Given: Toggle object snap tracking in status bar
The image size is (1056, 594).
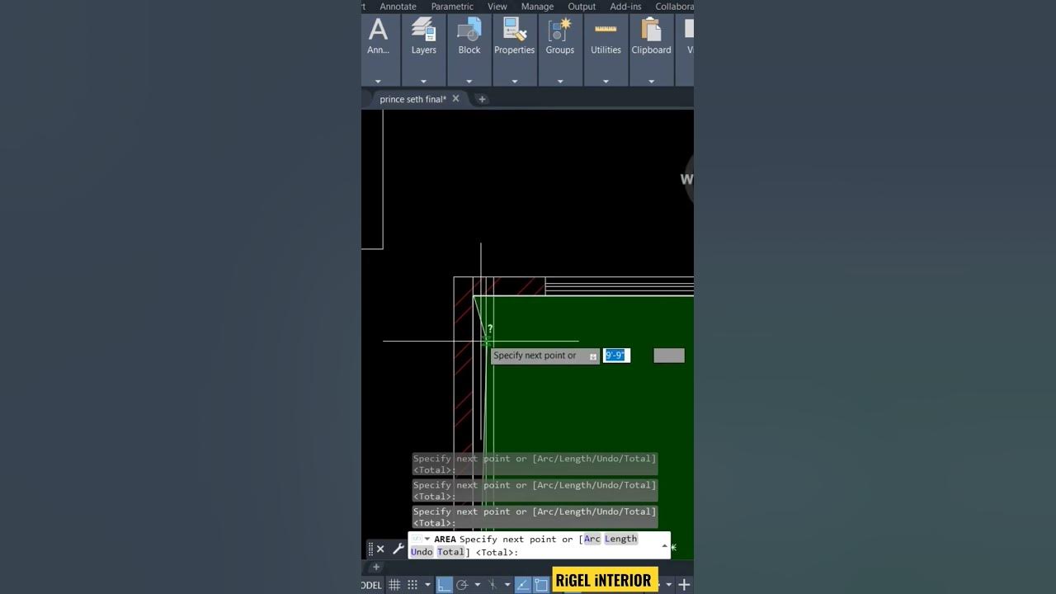Looking at the screenshot, I should [x=523, y=585].
